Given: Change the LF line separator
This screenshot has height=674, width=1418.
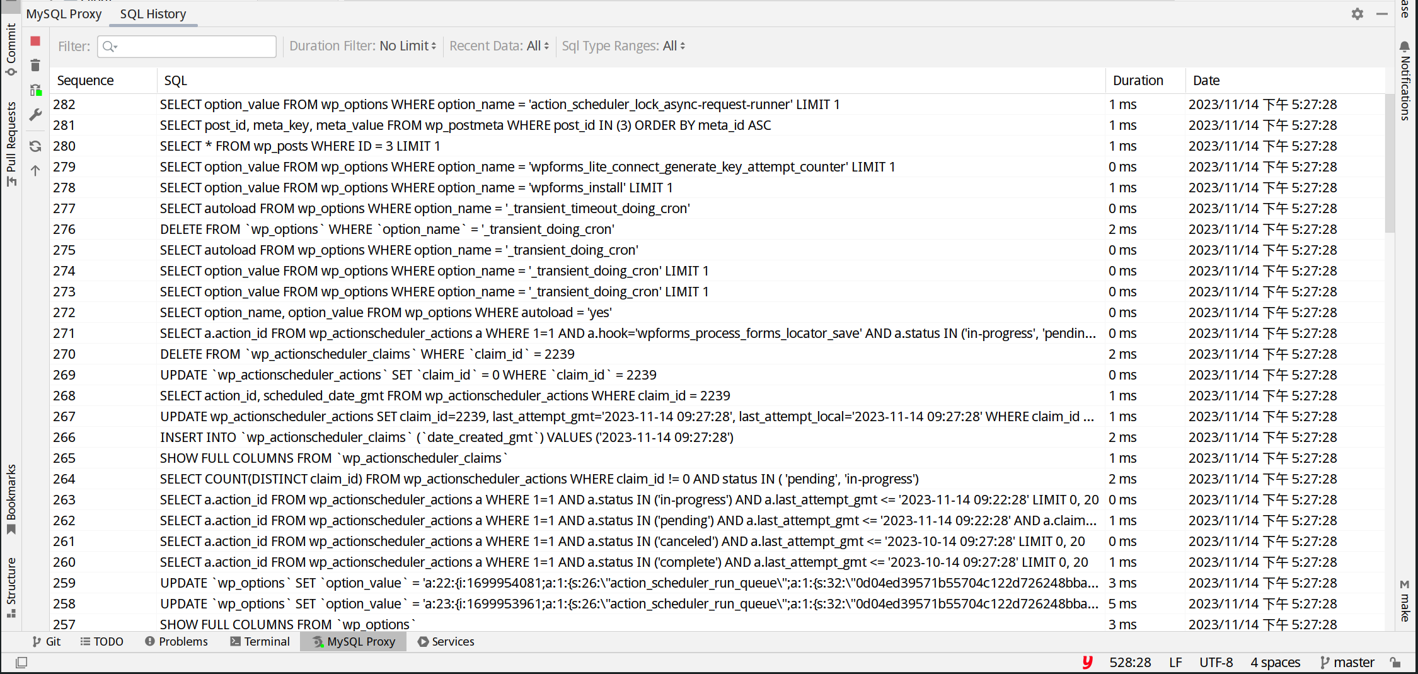Looking at the screenshot, I should click(1175, 662).
